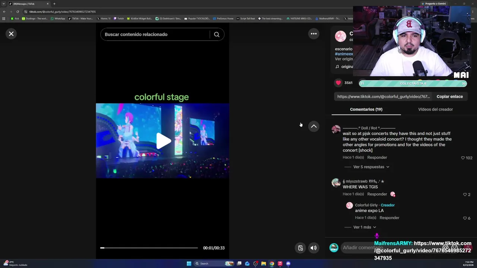Open Doll / Rot commenter avatar
The width and height of the screenshot is (477, 268).
[x=336, y=130]
